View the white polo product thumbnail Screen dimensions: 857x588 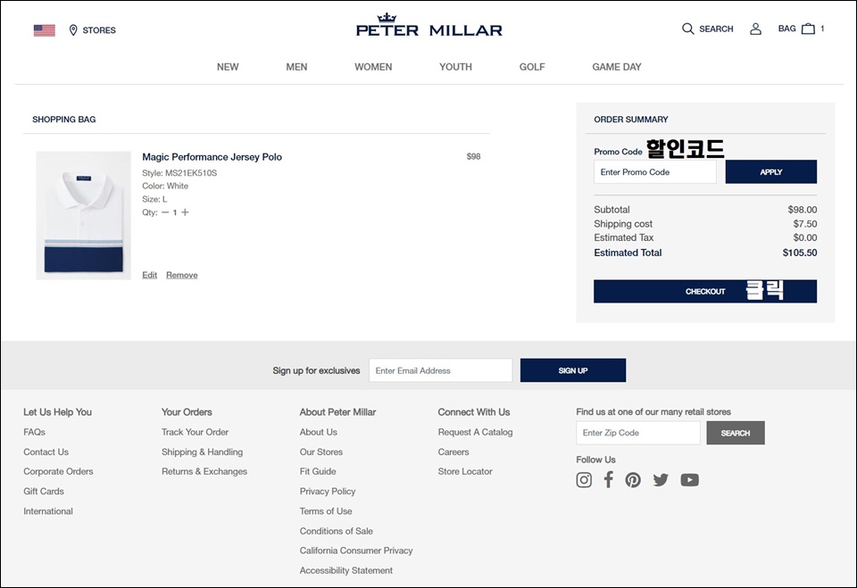[x=84, y=215]
